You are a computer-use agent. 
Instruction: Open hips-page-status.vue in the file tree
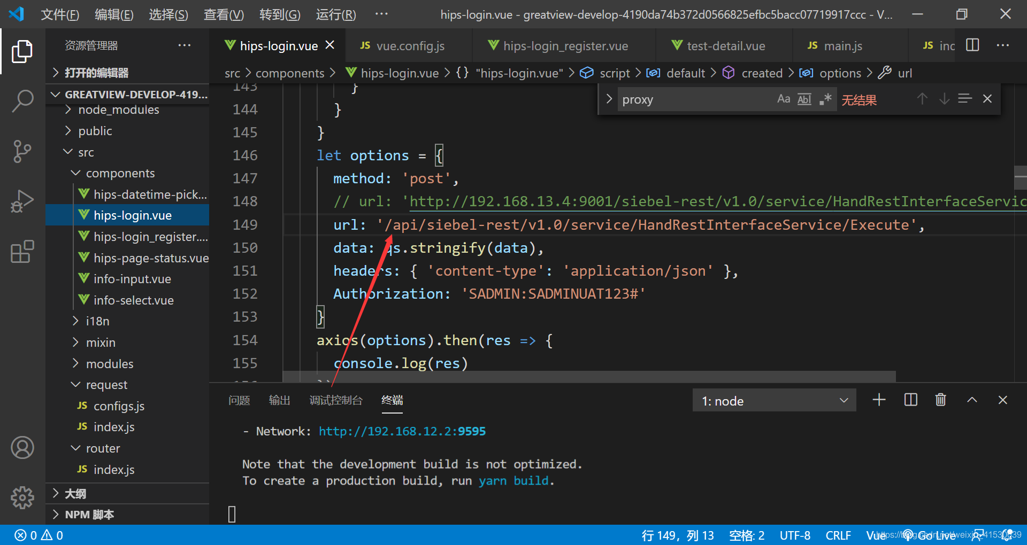pos(127,258)
